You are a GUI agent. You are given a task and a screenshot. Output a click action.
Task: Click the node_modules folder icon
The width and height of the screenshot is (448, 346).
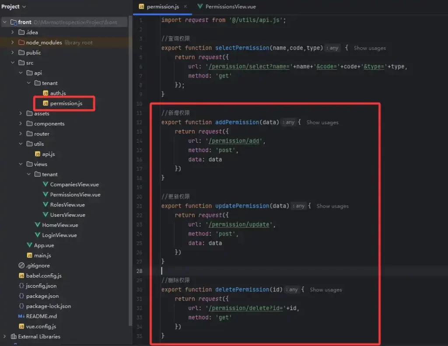tap(21, 42)
